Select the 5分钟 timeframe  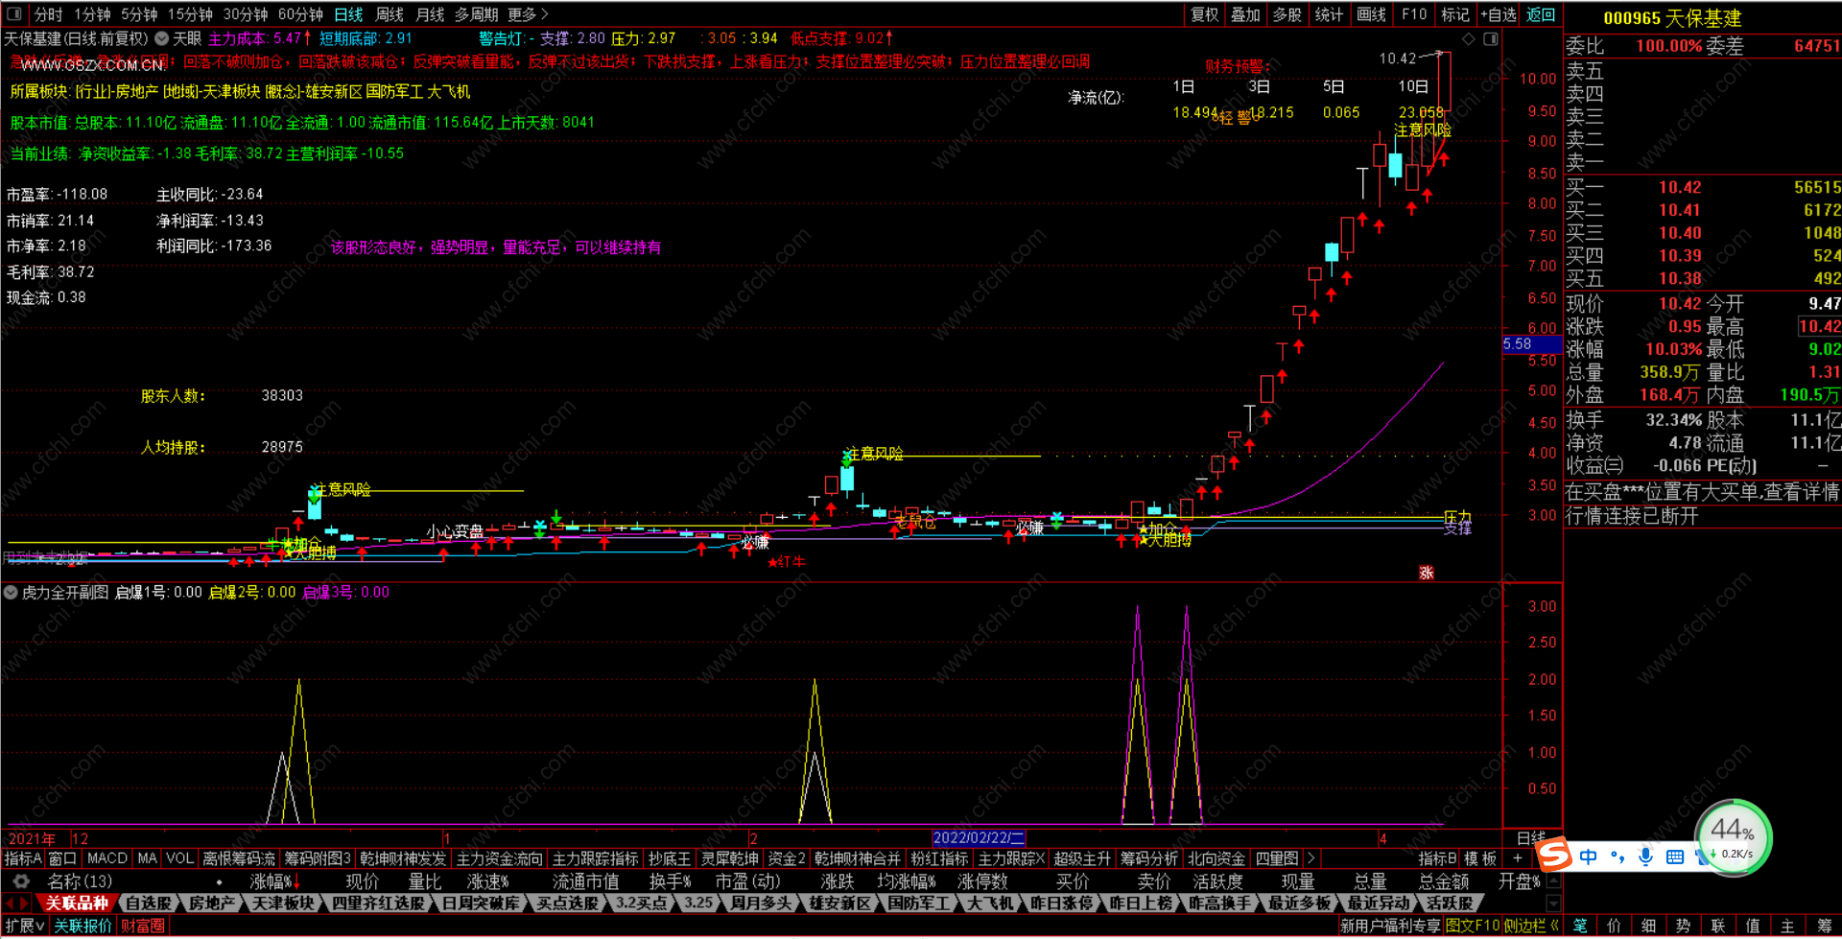coord(139,14)
